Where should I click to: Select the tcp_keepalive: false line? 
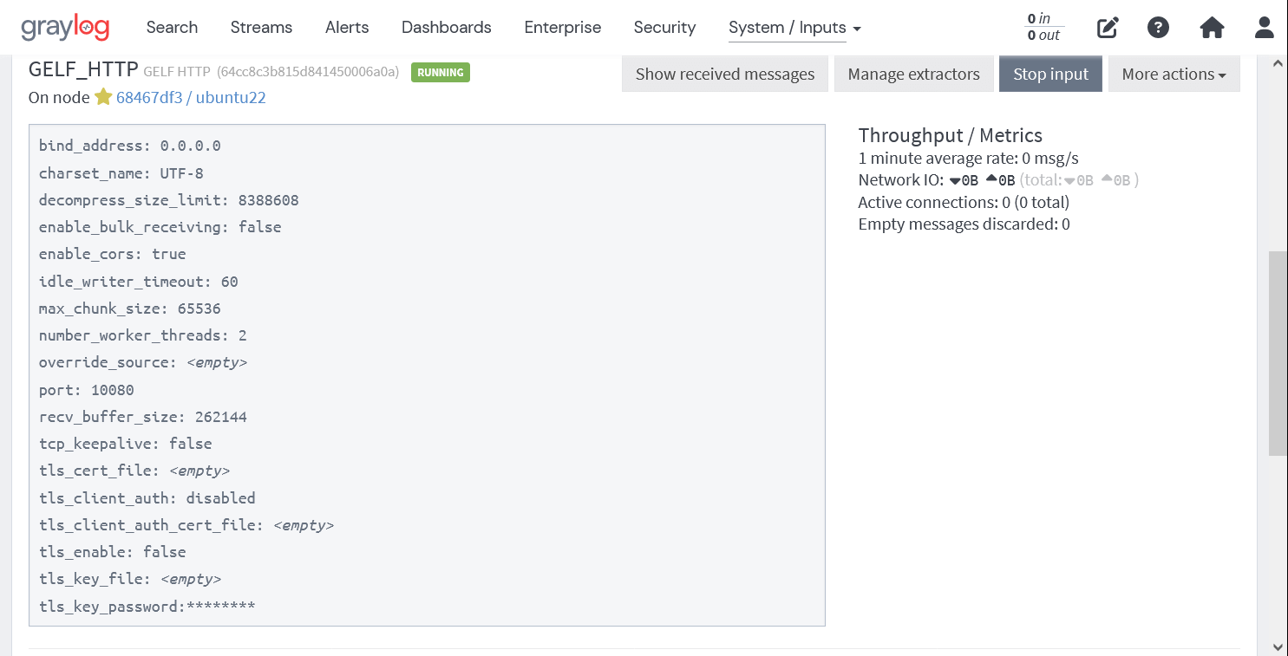[x=126, y=444]
